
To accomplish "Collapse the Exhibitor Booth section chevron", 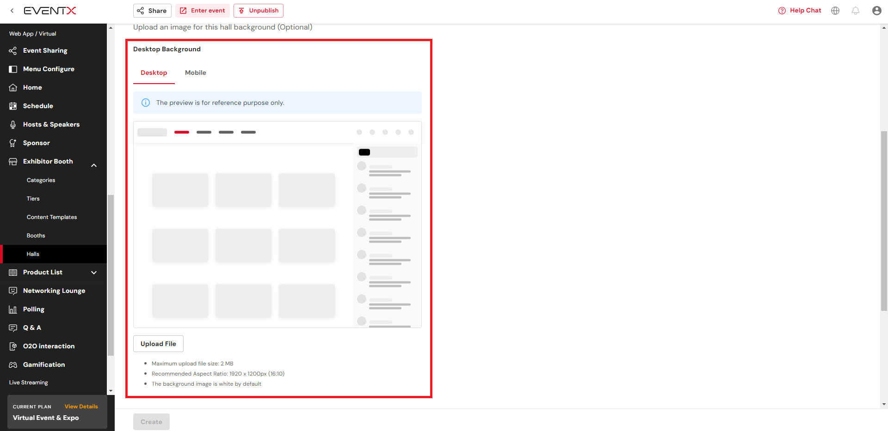I will click(x=94, y=165).
